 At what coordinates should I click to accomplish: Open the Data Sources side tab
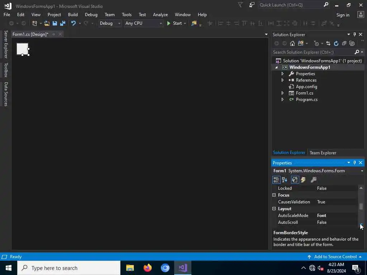(x=6, y=94)
